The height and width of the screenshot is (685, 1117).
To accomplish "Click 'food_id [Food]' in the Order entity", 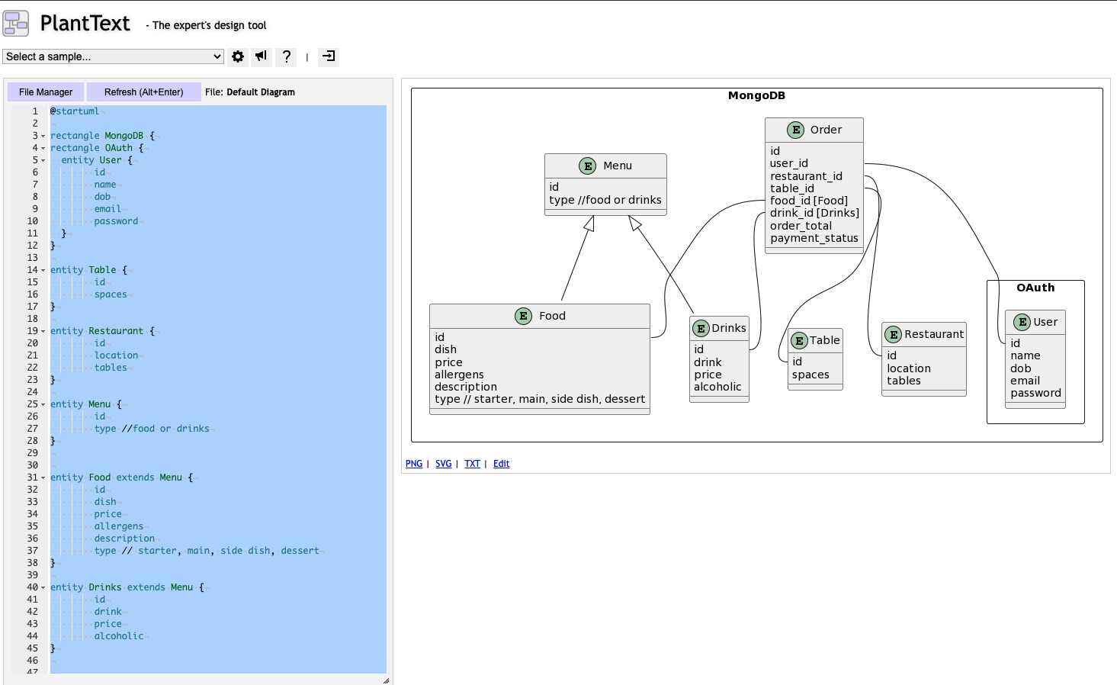I will click(x=809, y=201).
